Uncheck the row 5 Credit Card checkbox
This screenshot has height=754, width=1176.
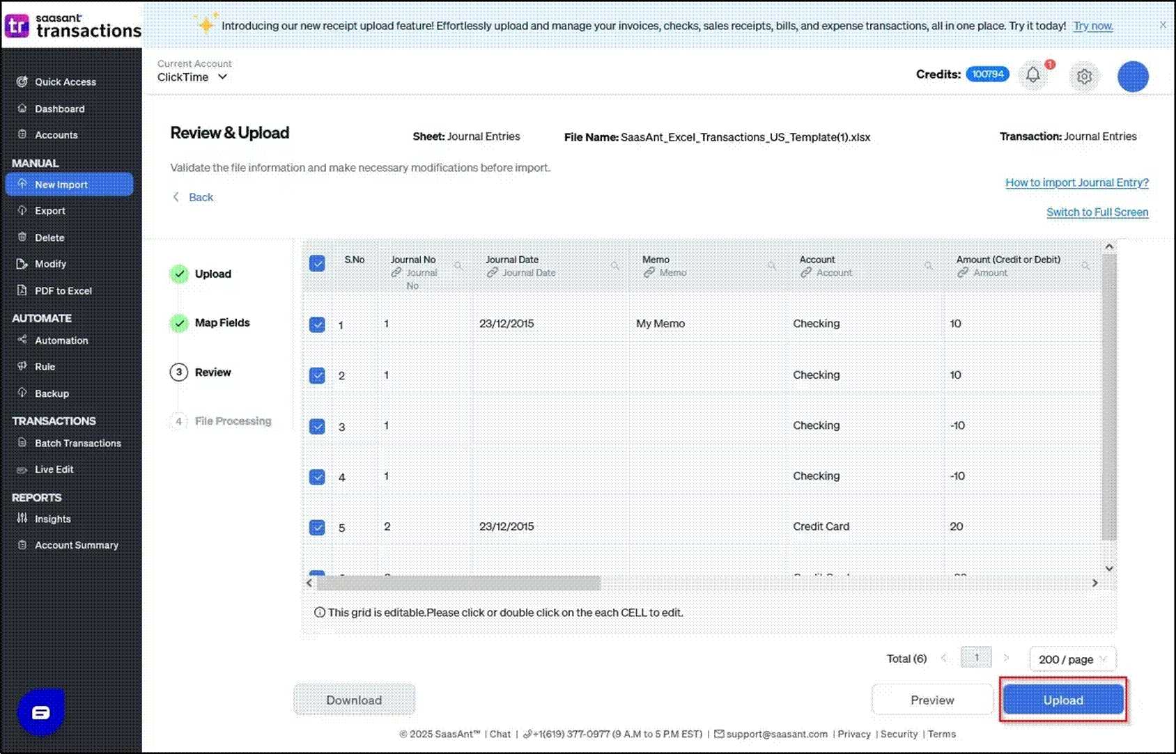pyautogui.click(x=317, y=527)
